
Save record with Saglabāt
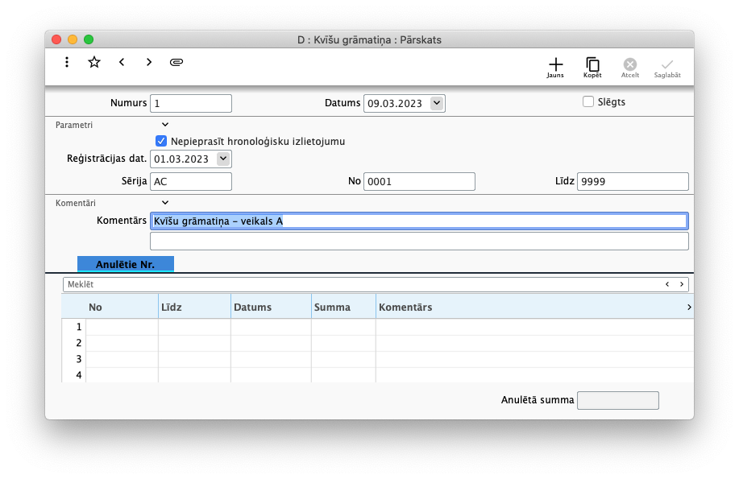pos(667,68)
